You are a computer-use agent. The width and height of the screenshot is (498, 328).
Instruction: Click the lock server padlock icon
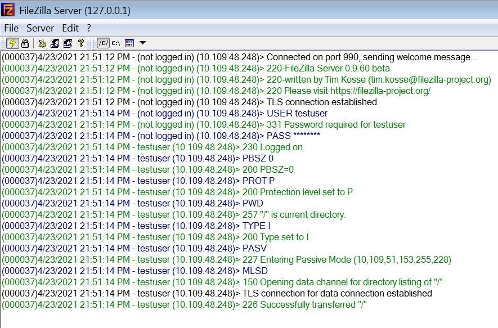click(x=25, y=43)
